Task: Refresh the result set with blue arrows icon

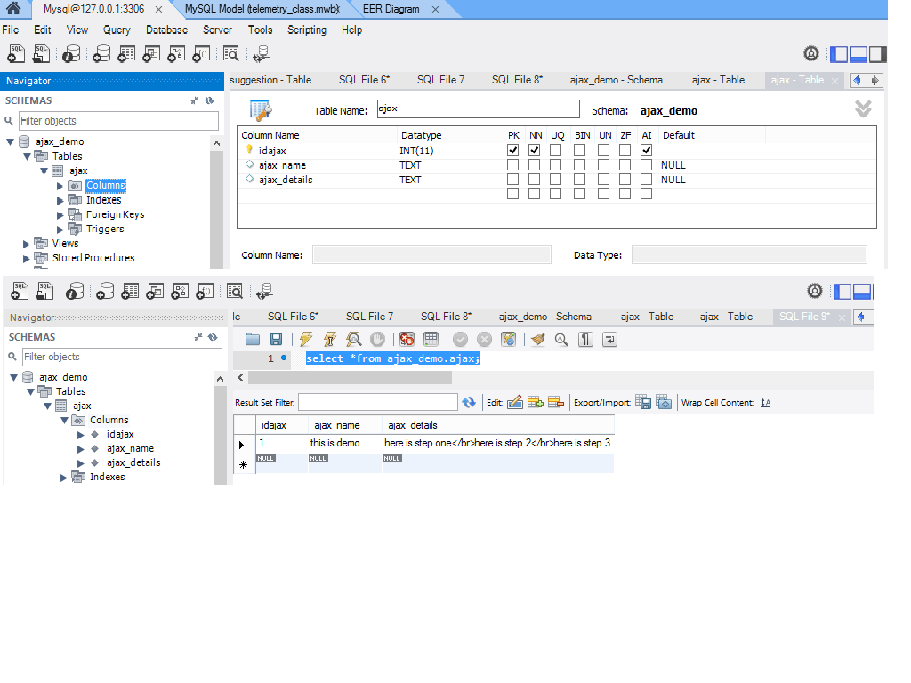Action: click(469, 403)
